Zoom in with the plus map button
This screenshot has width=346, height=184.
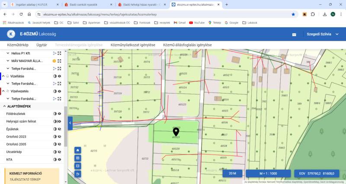coord(78,158)
